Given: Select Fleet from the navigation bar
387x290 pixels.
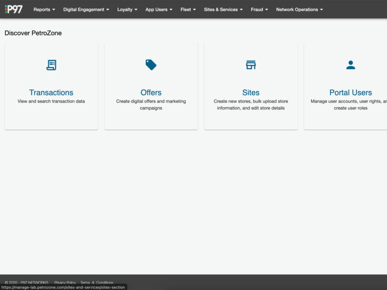Looking at the screenshot, I should point(188,9).
